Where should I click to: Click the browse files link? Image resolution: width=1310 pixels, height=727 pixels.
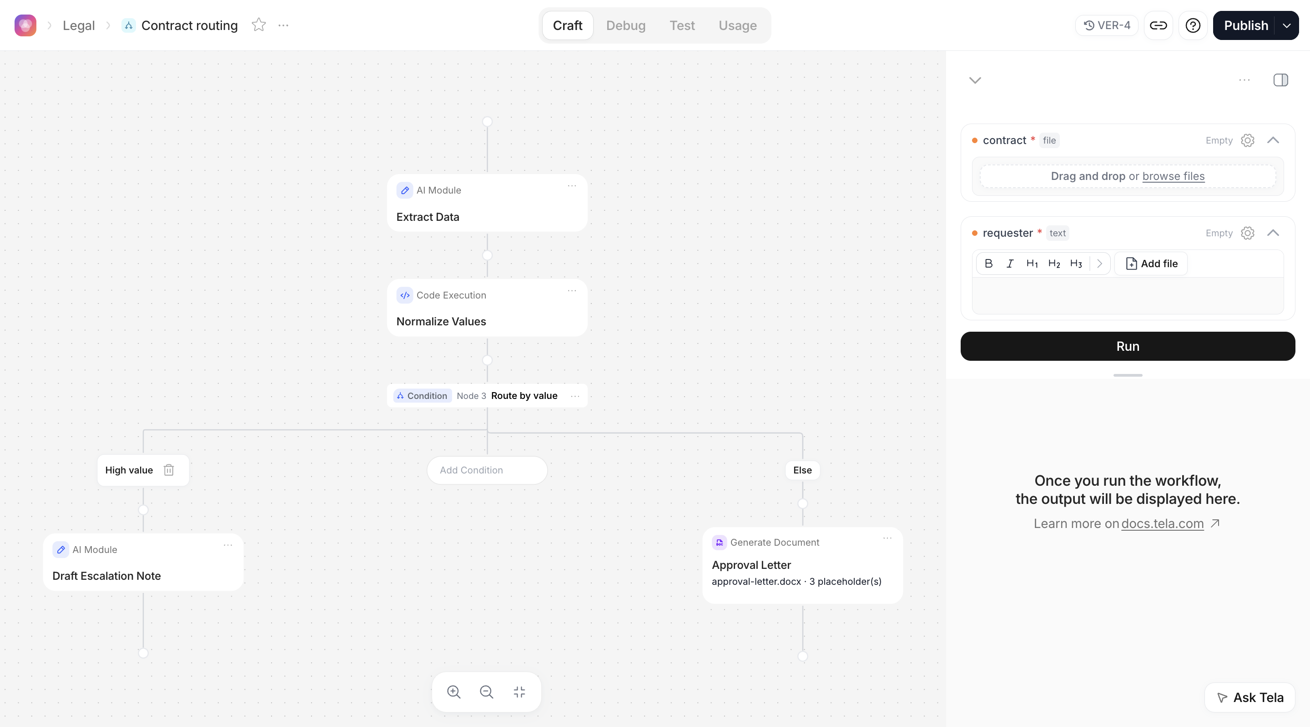point(1173,176)
